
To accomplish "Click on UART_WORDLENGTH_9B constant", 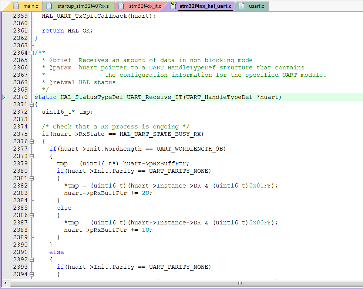I will coord(189,149).
